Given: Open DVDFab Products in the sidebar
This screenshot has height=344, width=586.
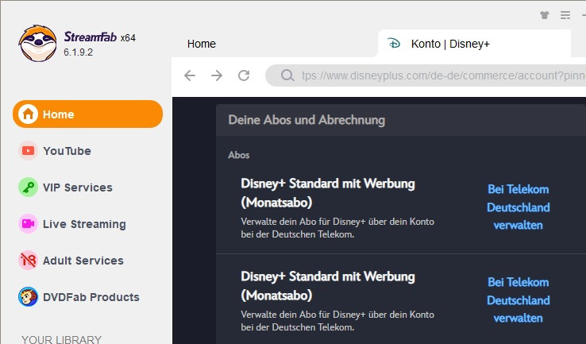Looking at the screenshot, I should coord(91,297).
